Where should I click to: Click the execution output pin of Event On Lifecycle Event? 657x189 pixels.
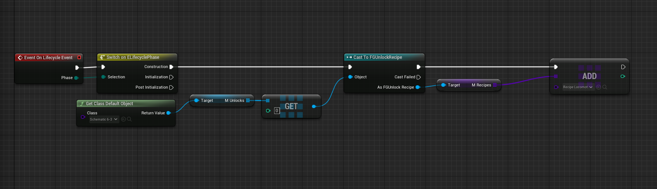(77, 68)
